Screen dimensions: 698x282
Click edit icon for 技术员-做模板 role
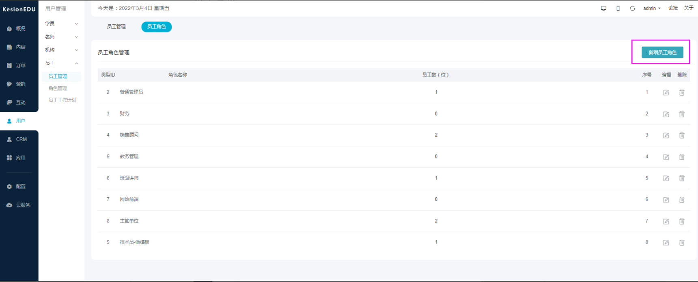666,243
